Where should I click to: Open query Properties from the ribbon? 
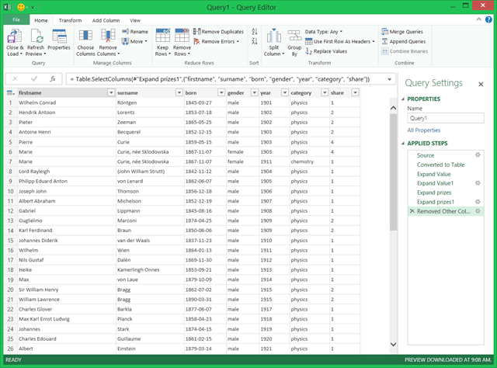pos(59,37)
